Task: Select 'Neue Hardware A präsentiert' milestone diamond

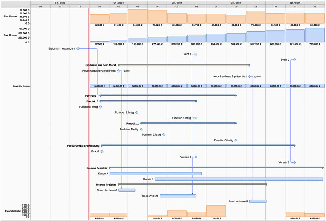Action: pos(119,71)
